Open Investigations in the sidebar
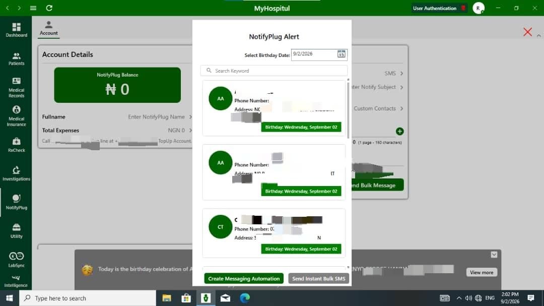Screen dimensions: 544x306 [16, 173]
